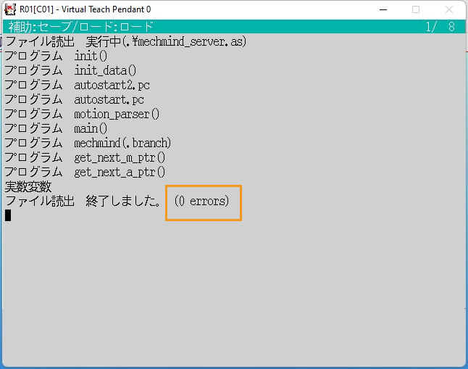Click the line 'ファイル読出 実行中(.¥mechmind_server.as)'
The width and height of the screenshot is (468, 369).
(125, 41)
